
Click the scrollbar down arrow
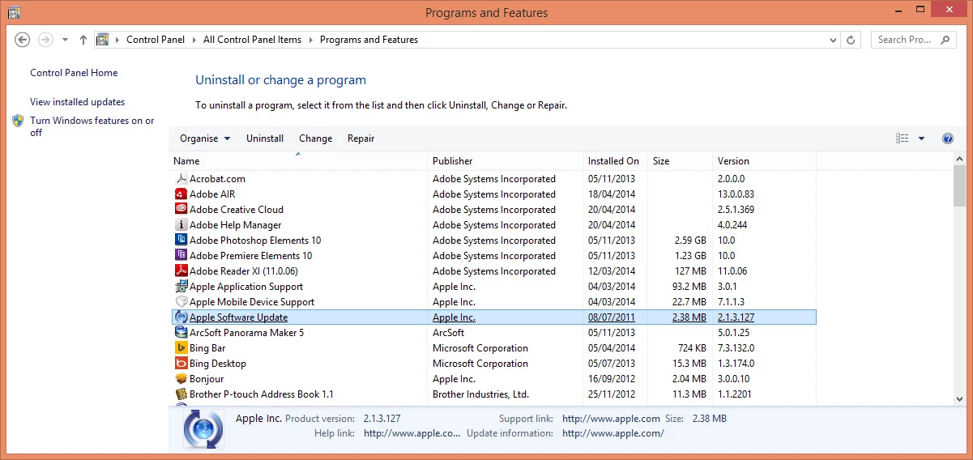[x=959, y=399]
